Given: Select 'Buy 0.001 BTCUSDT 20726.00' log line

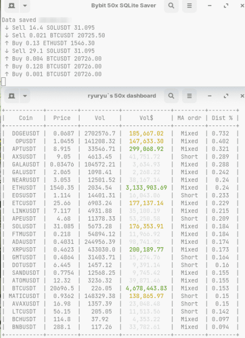Looking at the screenshot, I should pos(53,74).
